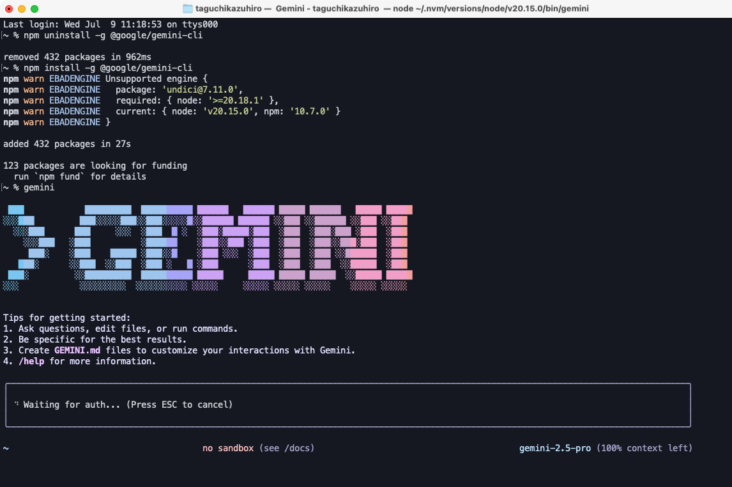Click the 'npm install -g @google/gemini-cli' command
The image size is (732, 487).
point(108,68)
